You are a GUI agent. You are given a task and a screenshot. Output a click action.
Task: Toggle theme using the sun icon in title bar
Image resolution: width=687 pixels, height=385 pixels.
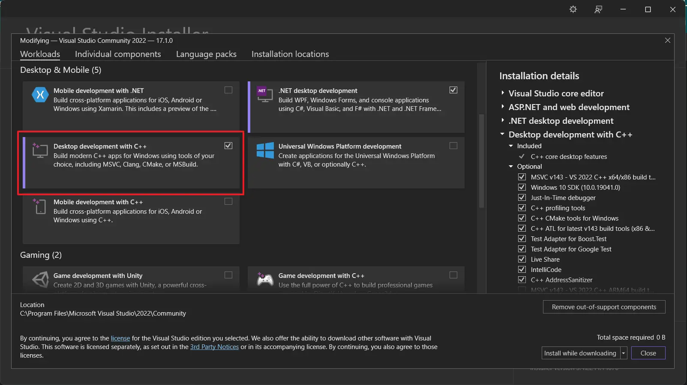[573, 9]
